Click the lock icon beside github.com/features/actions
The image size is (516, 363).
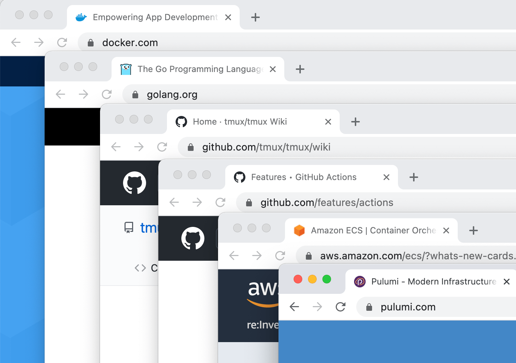click(x=249, y=203)
